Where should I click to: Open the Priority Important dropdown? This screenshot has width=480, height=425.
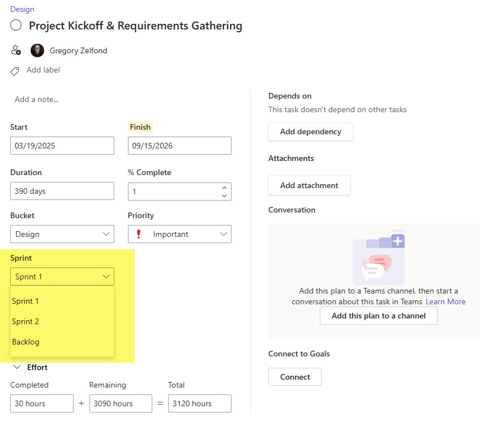(x=179, y=234)
